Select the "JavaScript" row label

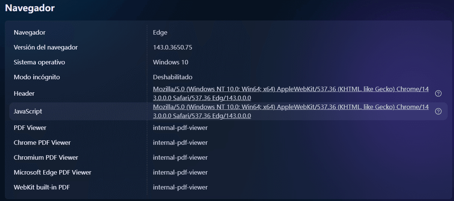28,111
